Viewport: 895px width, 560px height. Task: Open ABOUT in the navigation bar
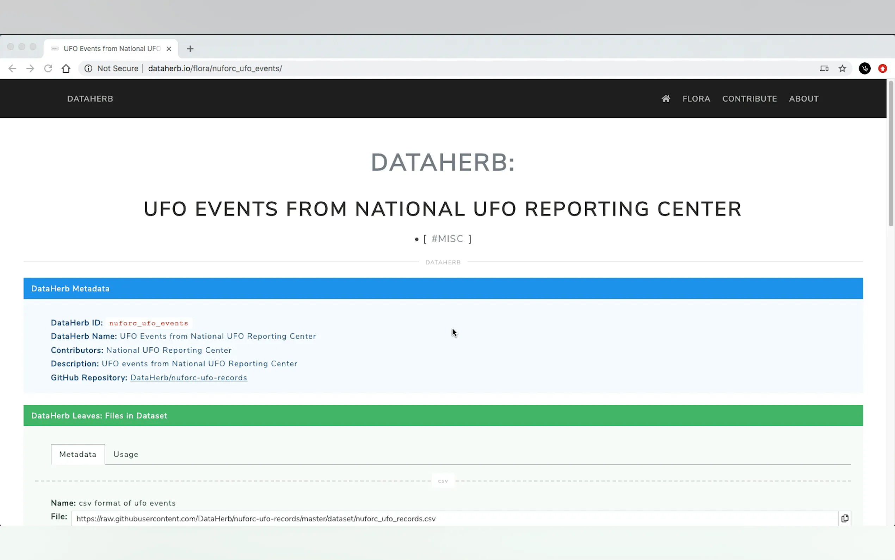(804, 98)
